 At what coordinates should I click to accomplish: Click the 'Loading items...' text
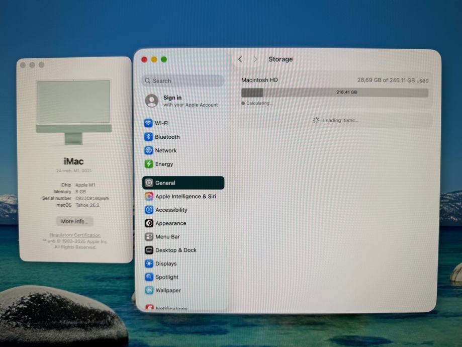[x=341, y=120]
